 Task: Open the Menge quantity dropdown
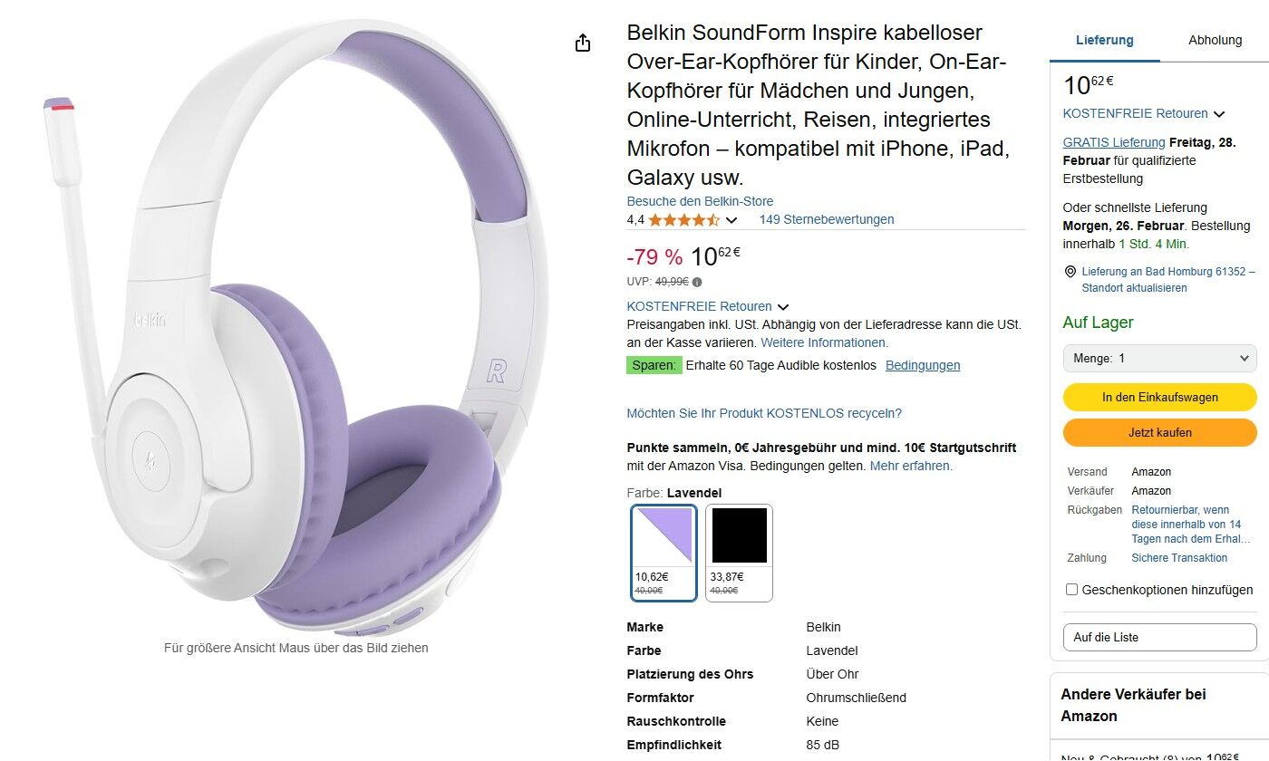pyautogui.click(x=1160, y=358)
